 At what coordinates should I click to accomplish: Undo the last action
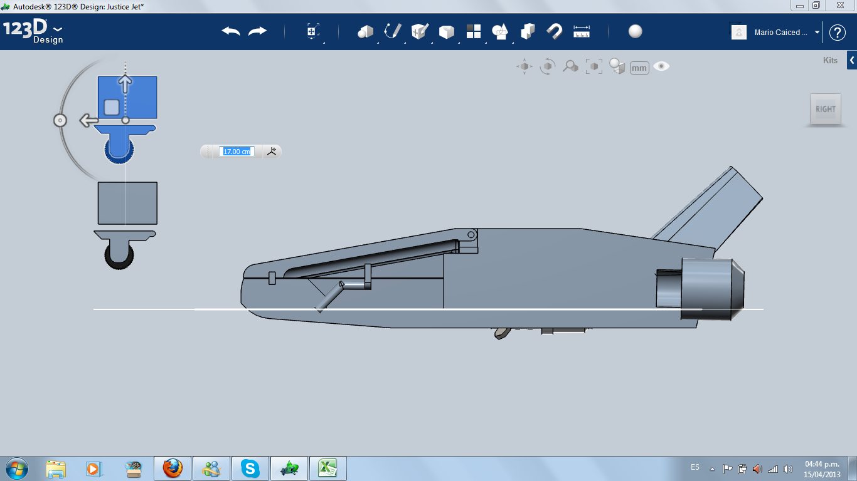pyautogui.click(x=231, y=31)
